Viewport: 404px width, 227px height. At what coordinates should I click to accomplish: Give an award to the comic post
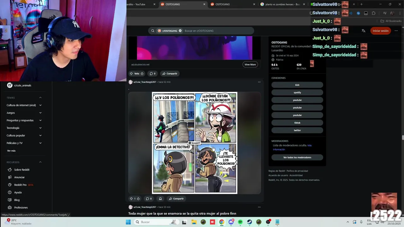tap(160, 199)
